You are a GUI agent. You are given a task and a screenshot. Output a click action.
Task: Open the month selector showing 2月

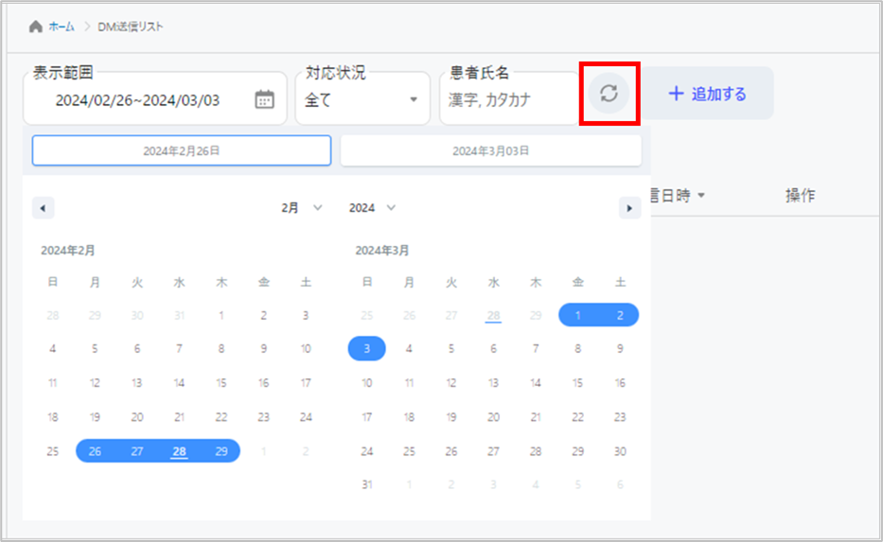[302, 208]
